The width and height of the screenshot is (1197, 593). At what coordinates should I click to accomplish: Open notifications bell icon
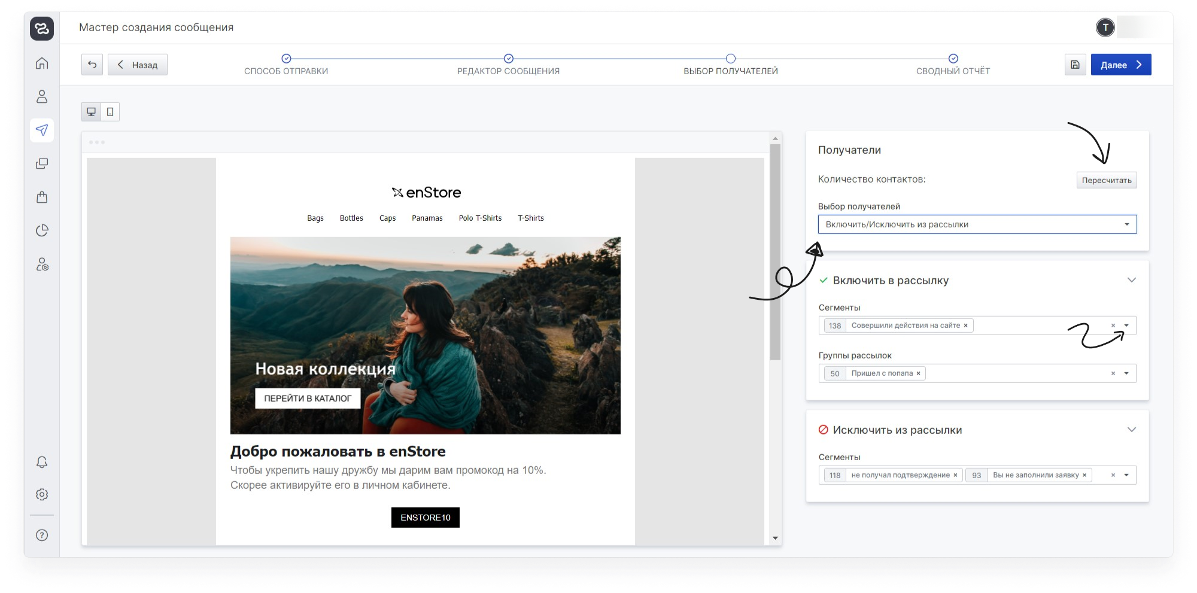pos(42,462)
